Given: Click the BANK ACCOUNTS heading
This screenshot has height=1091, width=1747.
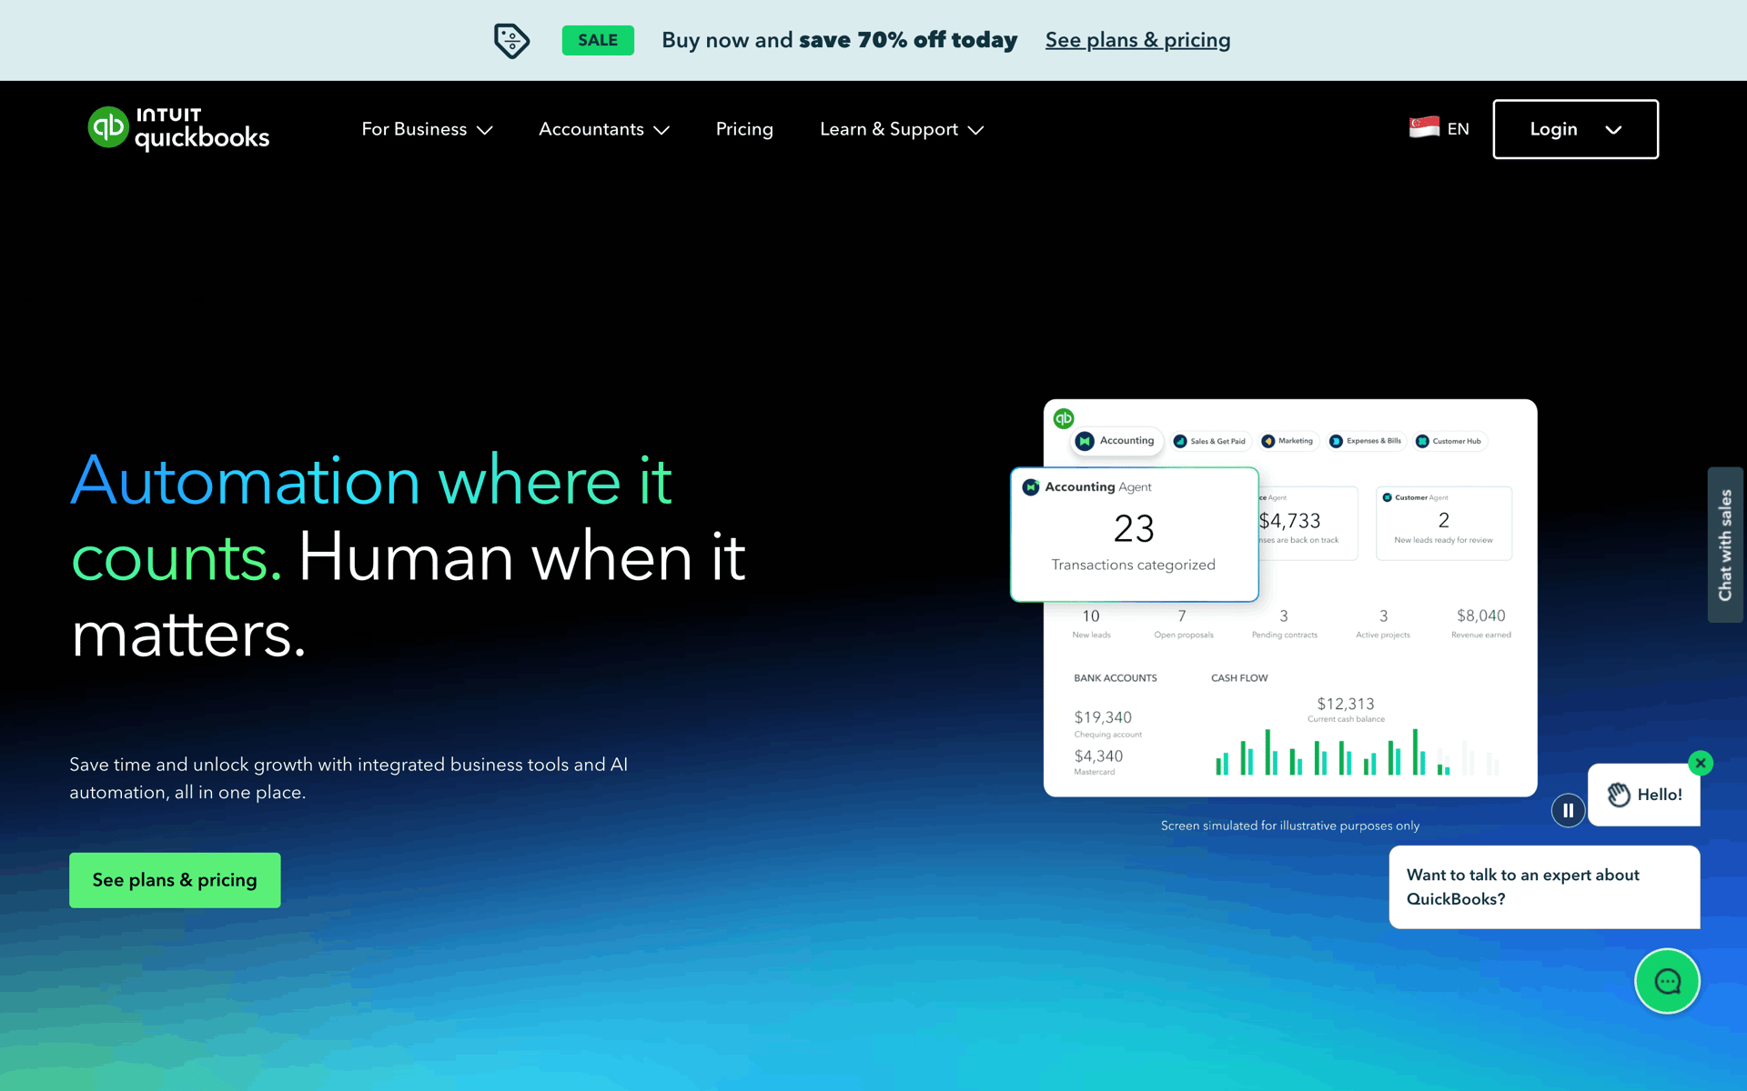Looking at the screenshot, I should pyautogui.click(x=1115, y=678).
